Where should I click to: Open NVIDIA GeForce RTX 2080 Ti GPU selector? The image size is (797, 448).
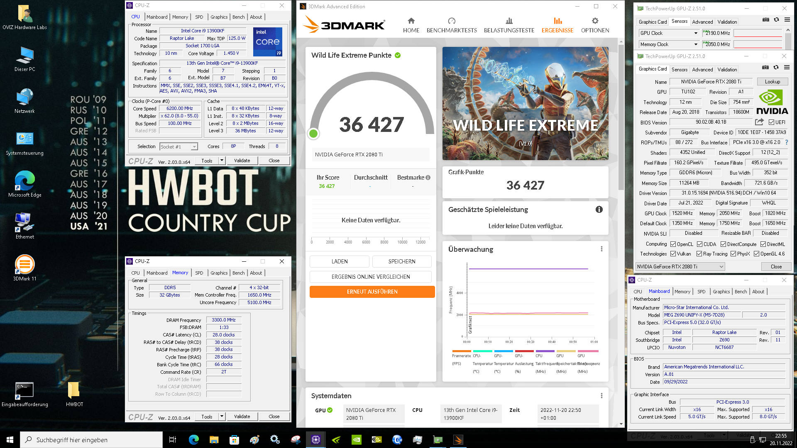(x=680, y=266)
